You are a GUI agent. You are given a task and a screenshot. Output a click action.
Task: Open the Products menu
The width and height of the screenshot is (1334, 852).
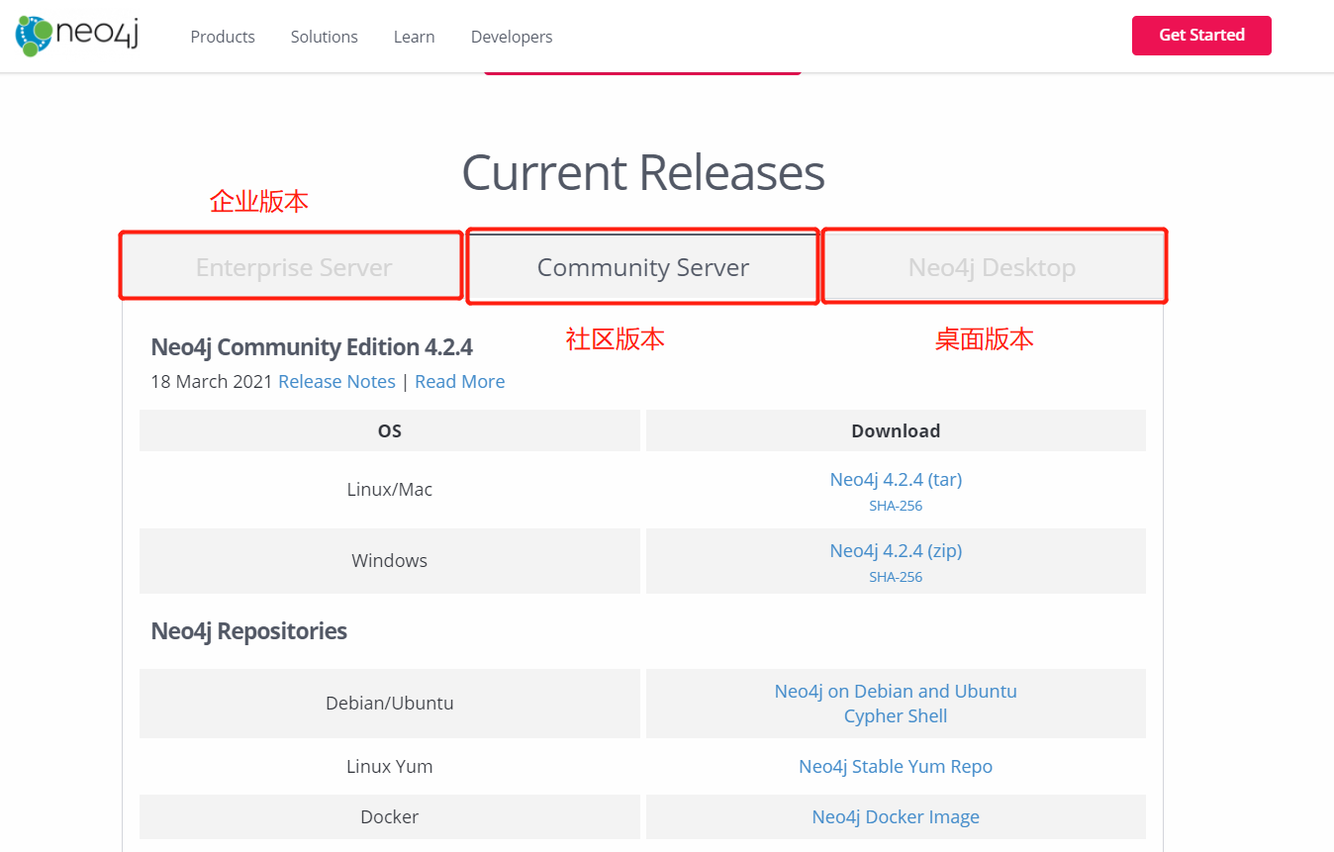(223, 37)
